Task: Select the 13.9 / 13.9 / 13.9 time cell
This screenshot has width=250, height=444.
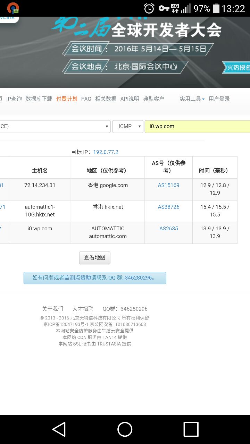Action: click(x=215, y=233)
